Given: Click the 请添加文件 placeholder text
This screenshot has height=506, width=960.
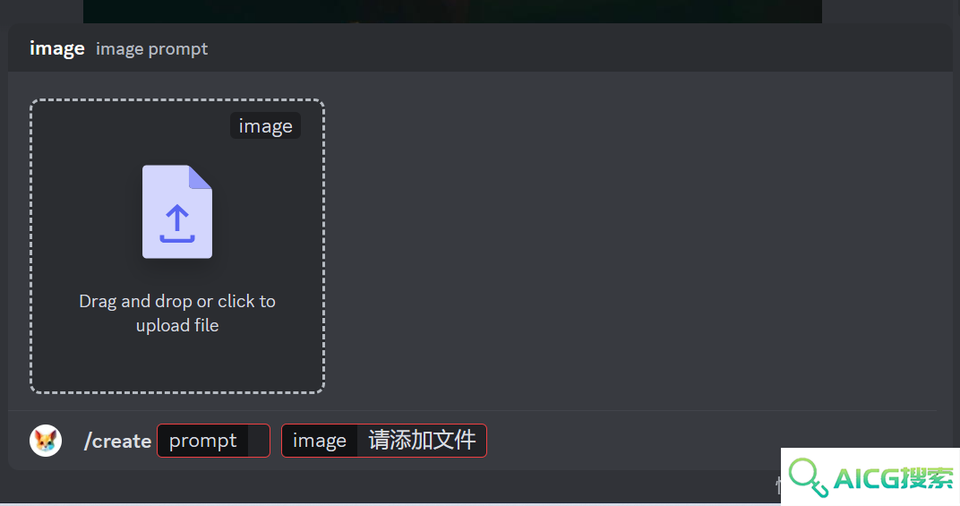Looking at the screenshot, I should [x=422, y=441].
